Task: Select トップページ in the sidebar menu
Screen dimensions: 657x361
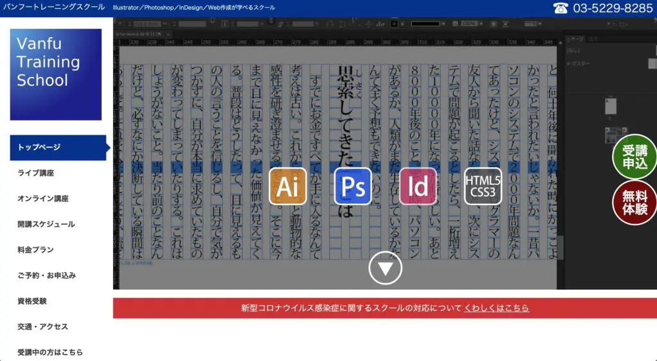Action: pyautogui.click(x=39, y=147)
